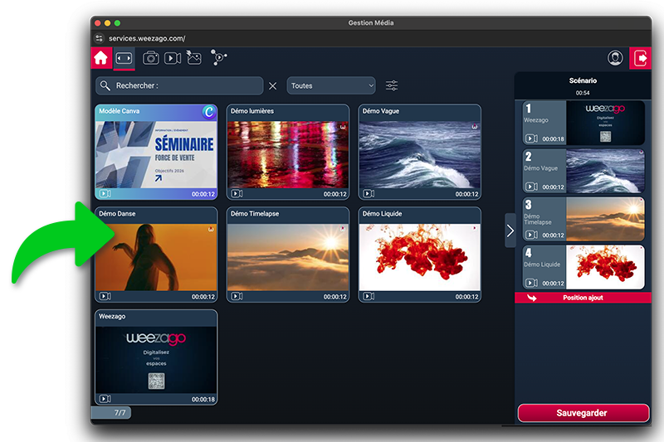Open the Toutes category dropdown
664x442 pixels.
tap(331, 85)
